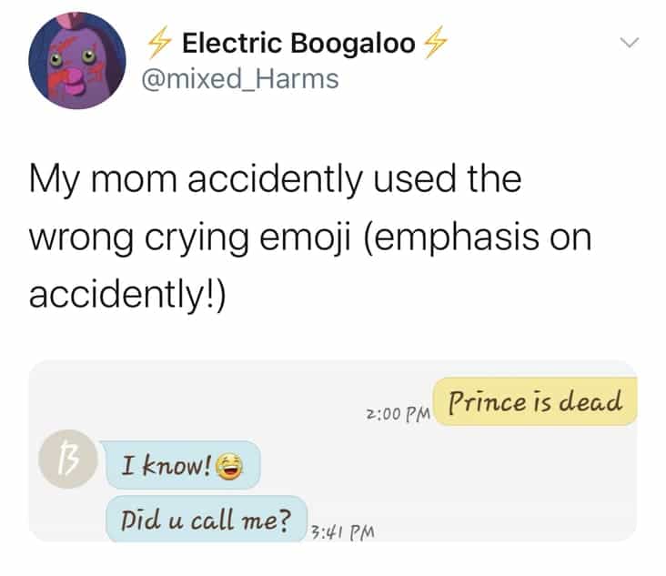Click the word "used" in the tweet
The height and width of the screenshot is (576, 666).
tap(435, 178)
